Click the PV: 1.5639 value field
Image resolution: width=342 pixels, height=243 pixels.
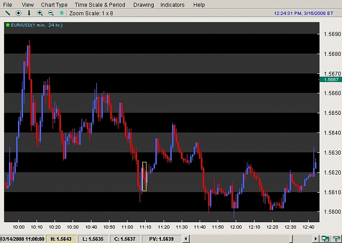pos(161,239)
